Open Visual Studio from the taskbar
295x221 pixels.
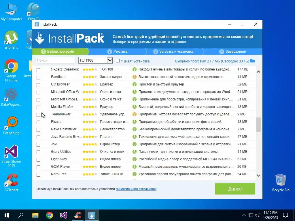click(64, 215)
